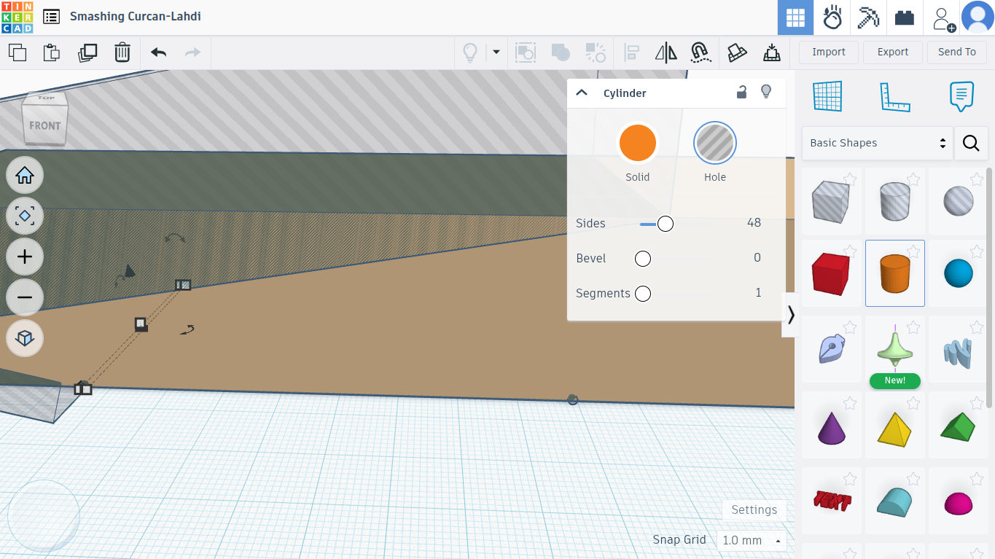Viewport: 995px width, 559px height.
Task: Click the Settings button
Action: tap(754, 510)
